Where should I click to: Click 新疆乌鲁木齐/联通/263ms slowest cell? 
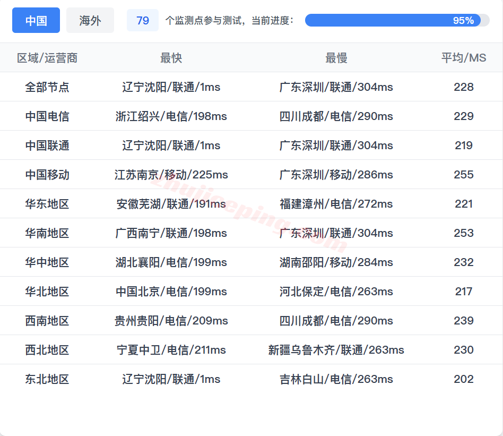point(336,350)
